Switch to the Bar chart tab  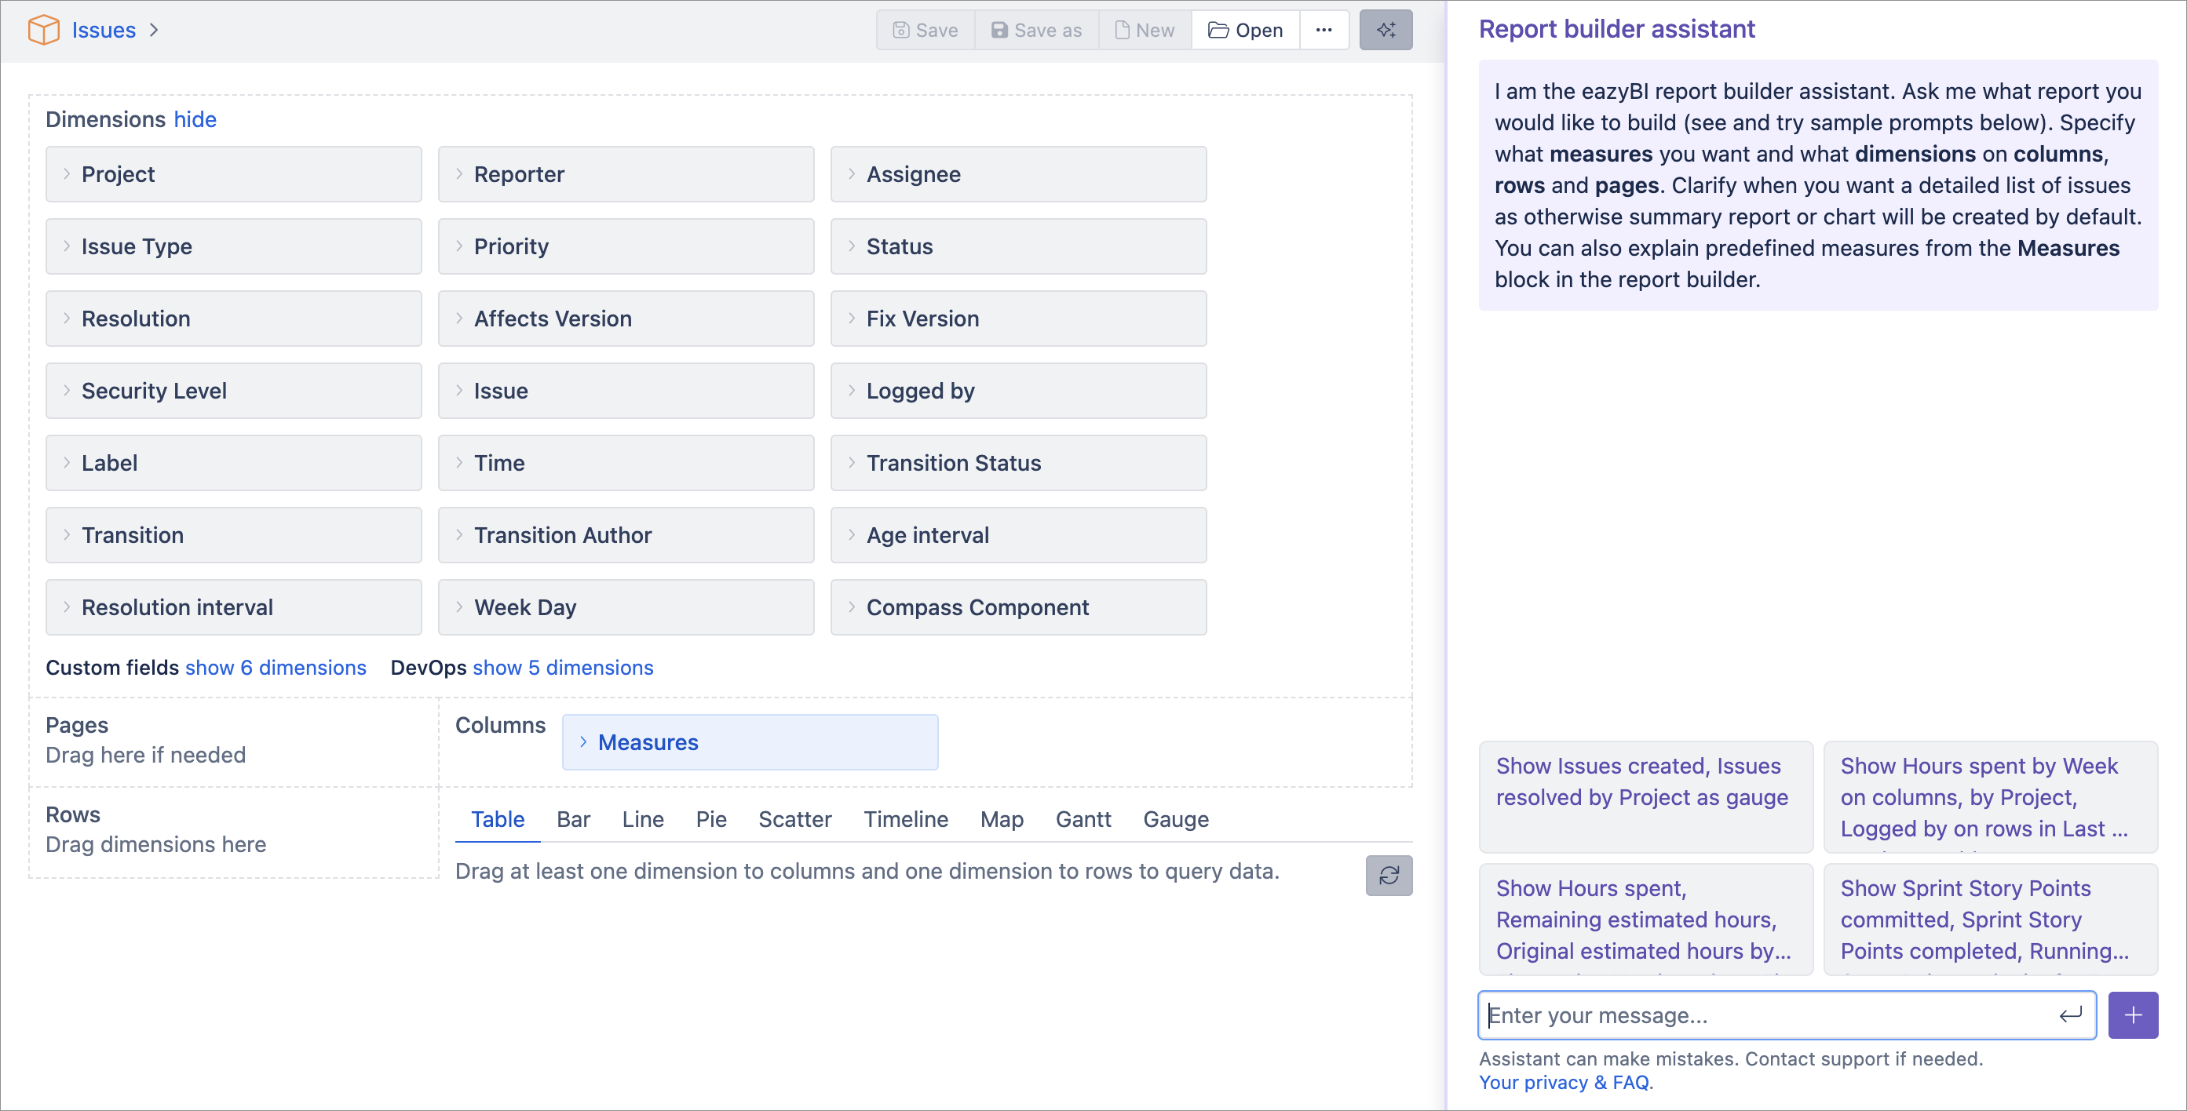tap(573, 819)
